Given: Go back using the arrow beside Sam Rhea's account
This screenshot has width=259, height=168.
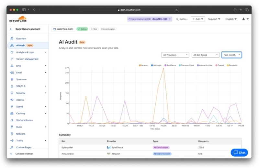Looking at the screenshot, I should [11, 29].
